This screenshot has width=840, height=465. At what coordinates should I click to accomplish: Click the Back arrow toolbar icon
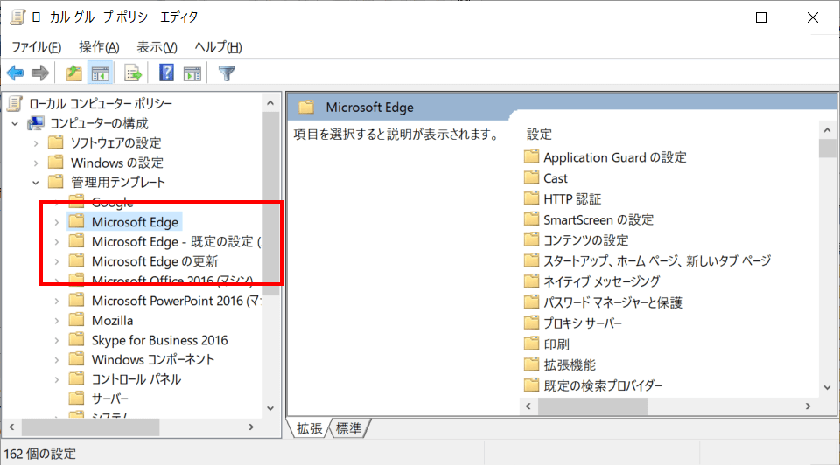(x=15, y=73)
